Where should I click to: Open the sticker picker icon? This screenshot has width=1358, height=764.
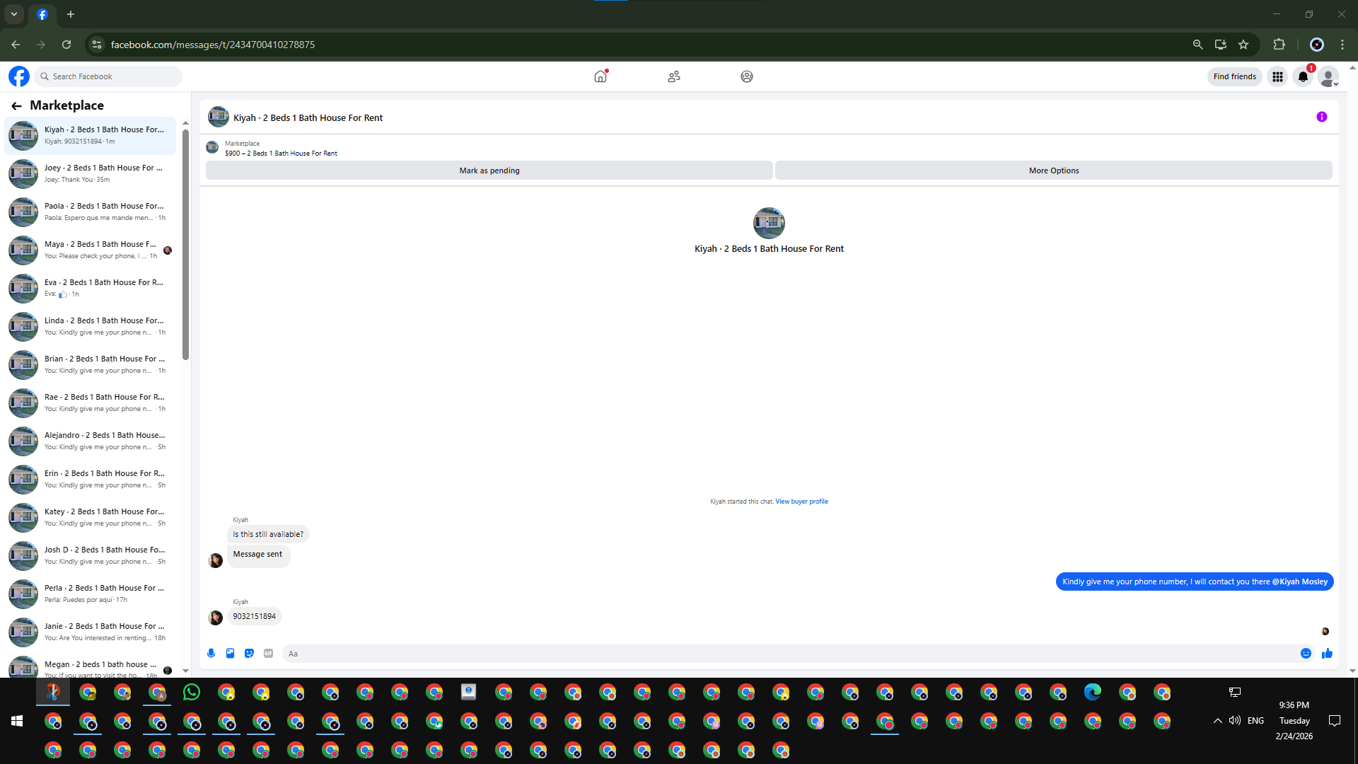249,654
